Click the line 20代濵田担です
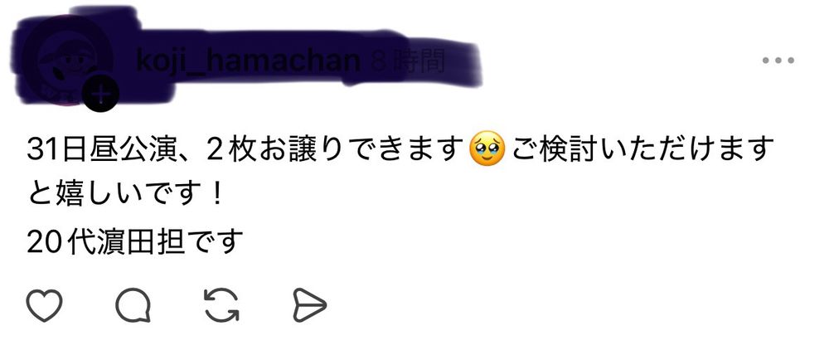 (x=135, y=241)
